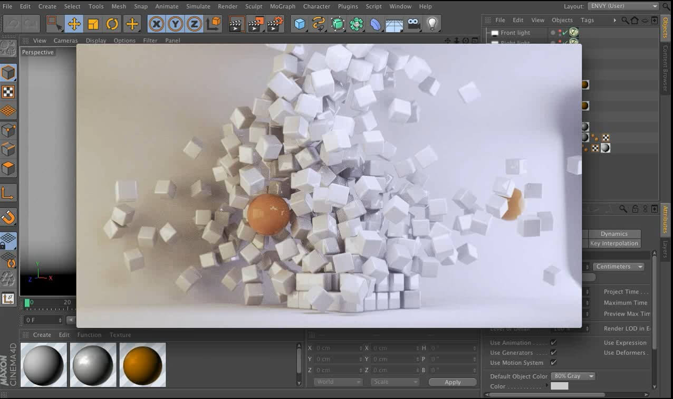The width and height of the screenshot is (673, 399).
Task: Uncheck Use Animation checkbox
Action: pyautogui.click(x=553, y=343)
